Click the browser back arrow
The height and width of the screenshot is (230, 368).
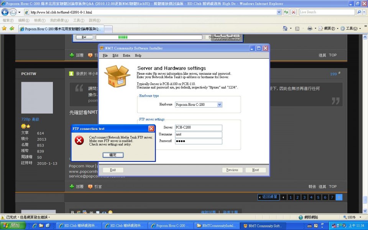(5, 12)
